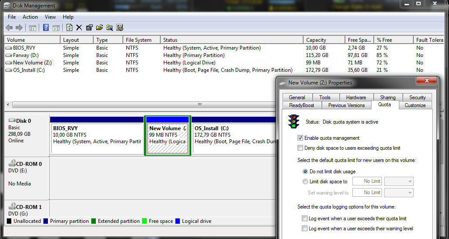Check Deny disk space to users exceeding limit
Viewport: 449px width, 239px height.
(300, 148)
